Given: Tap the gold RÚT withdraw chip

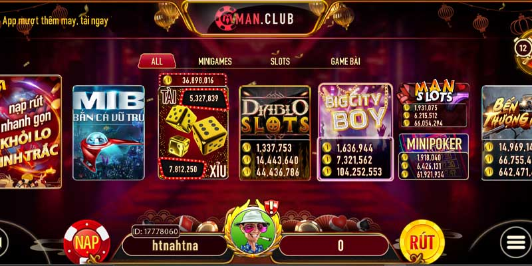Looking at the screenshot, I should [422, 242].
